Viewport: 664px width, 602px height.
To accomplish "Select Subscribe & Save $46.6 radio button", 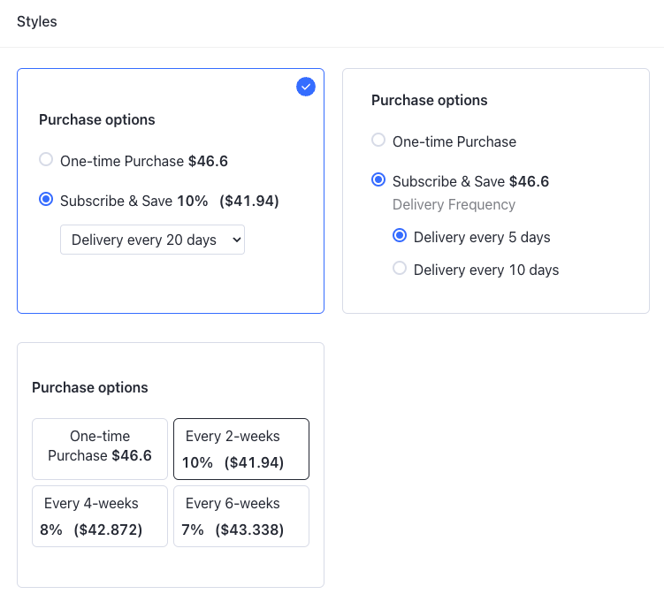I will click(x=378, y=179).
